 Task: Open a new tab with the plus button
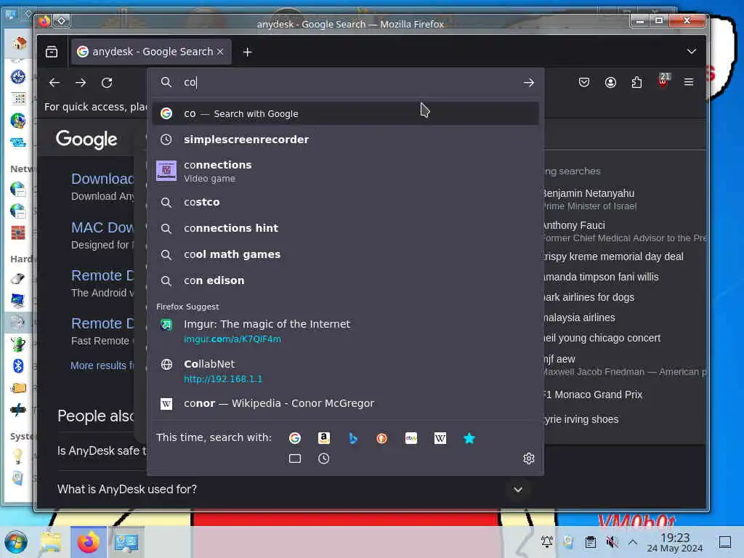coord(247,52)
